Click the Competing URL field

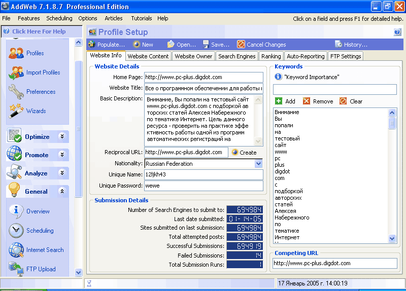coord(335,263)
